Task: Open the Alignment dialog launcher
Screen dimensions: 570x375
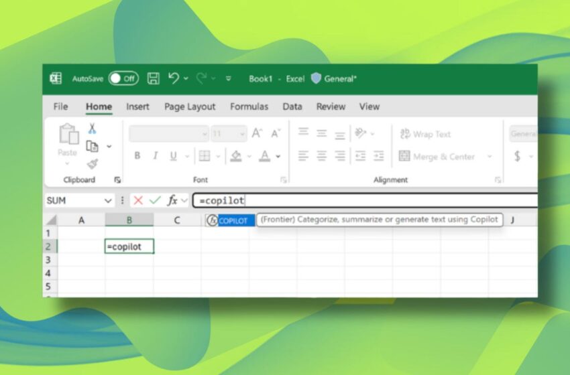Action: pyautogui.click(x=498, y=180)
